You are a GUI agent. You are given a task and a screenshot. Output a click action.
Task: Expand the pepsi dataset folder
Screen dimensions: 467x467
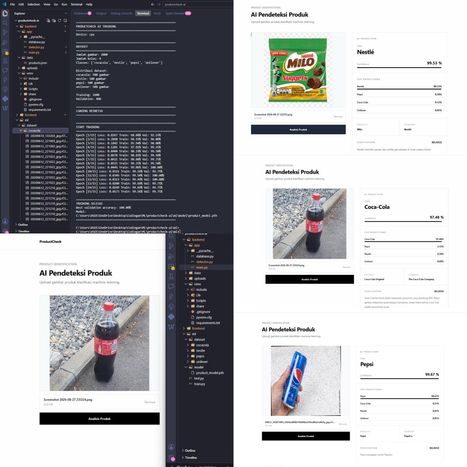click(188, 356)
